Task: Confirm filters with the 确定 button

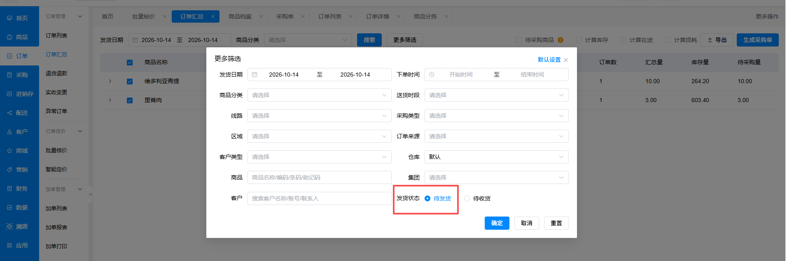Action: pos(497,223)
